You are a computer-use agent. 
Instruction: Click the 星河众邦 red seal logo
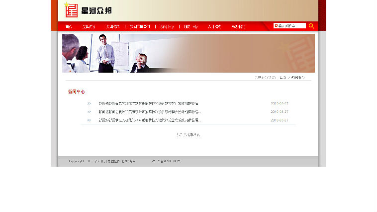pos(71,10)
